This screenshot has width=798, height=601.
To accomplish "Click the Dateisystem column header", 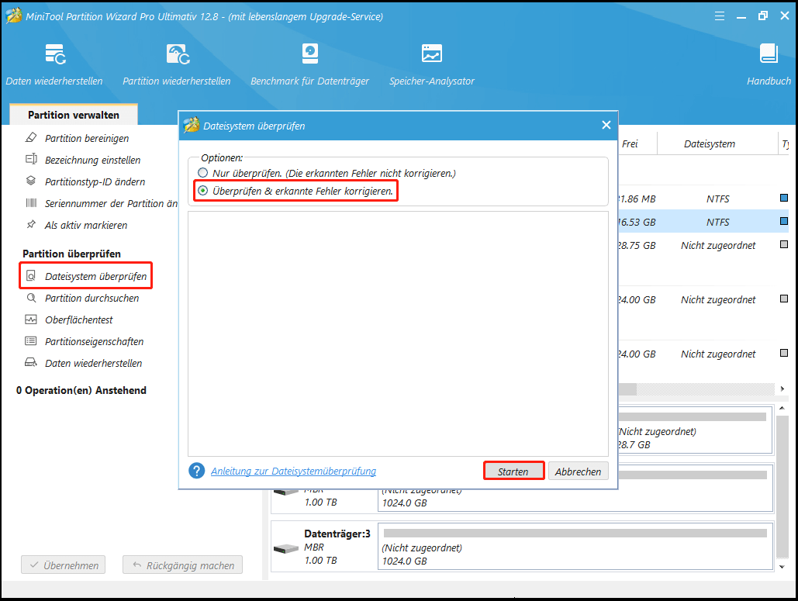I will (x=710, y=144).
